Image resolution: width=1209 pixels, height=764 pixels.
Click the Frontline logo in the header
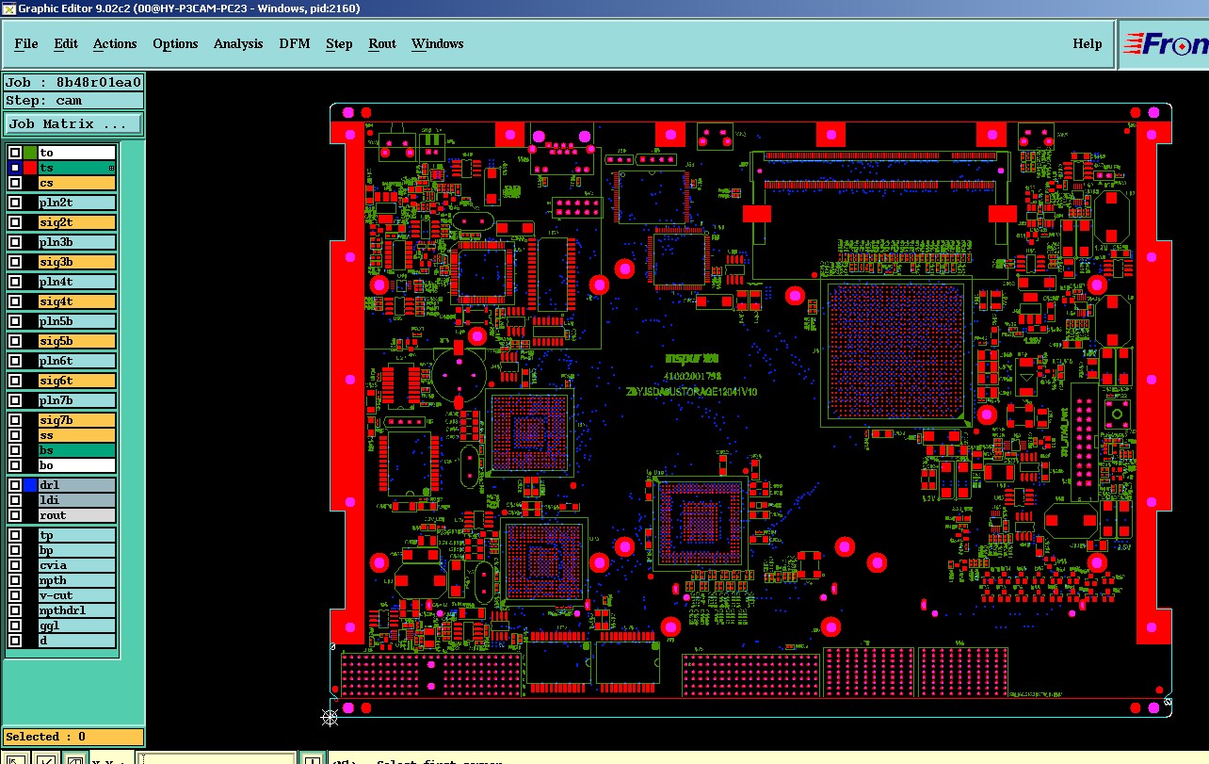coord(1165,43)
